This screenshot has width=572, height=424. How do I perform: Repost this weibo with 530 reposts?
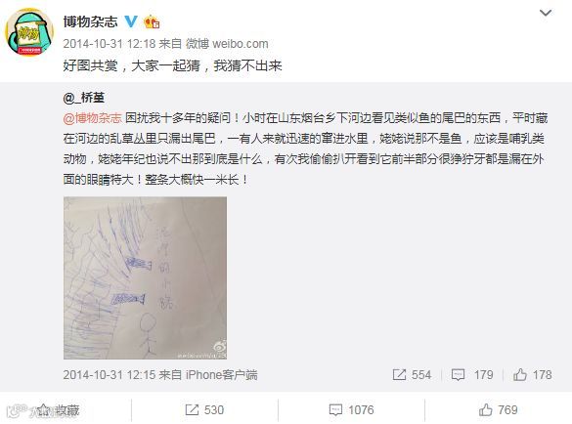(204, 410)
